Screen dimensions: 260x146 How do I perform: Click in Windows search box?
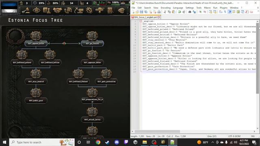pyautogui.click(x=42, y=142)
